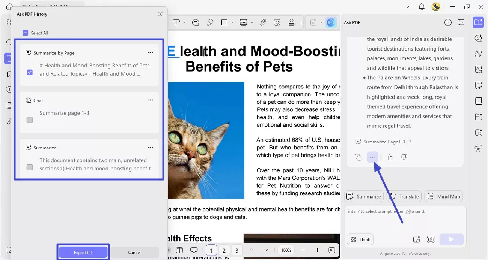The width and height of the screenshot is (488, 260).
Task: Attach an image to the prompt
Action: pyautogui.click(x=416, y=239)
